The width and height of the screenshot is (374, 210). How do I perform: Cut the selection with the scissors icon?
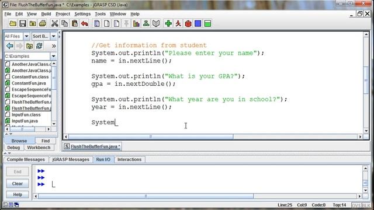pos(54,23)
